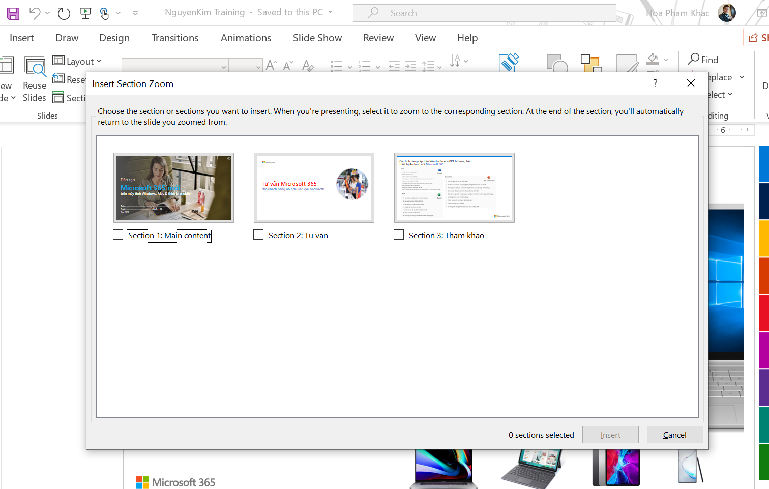Image resolution: width=769 pixels, height=489 pixels.
Task: Select Section 2: Tu van for insertion
Action: (x=258, y=235)
